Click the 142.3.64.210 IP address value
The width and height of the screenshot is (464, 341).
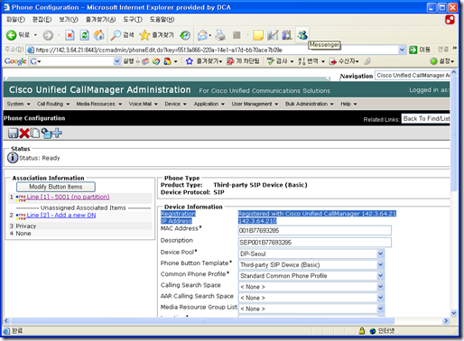tap(257, 221)
